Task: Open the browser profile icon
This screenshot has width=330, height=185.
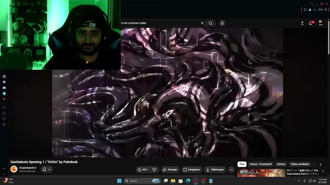Action: coord(310,10)
